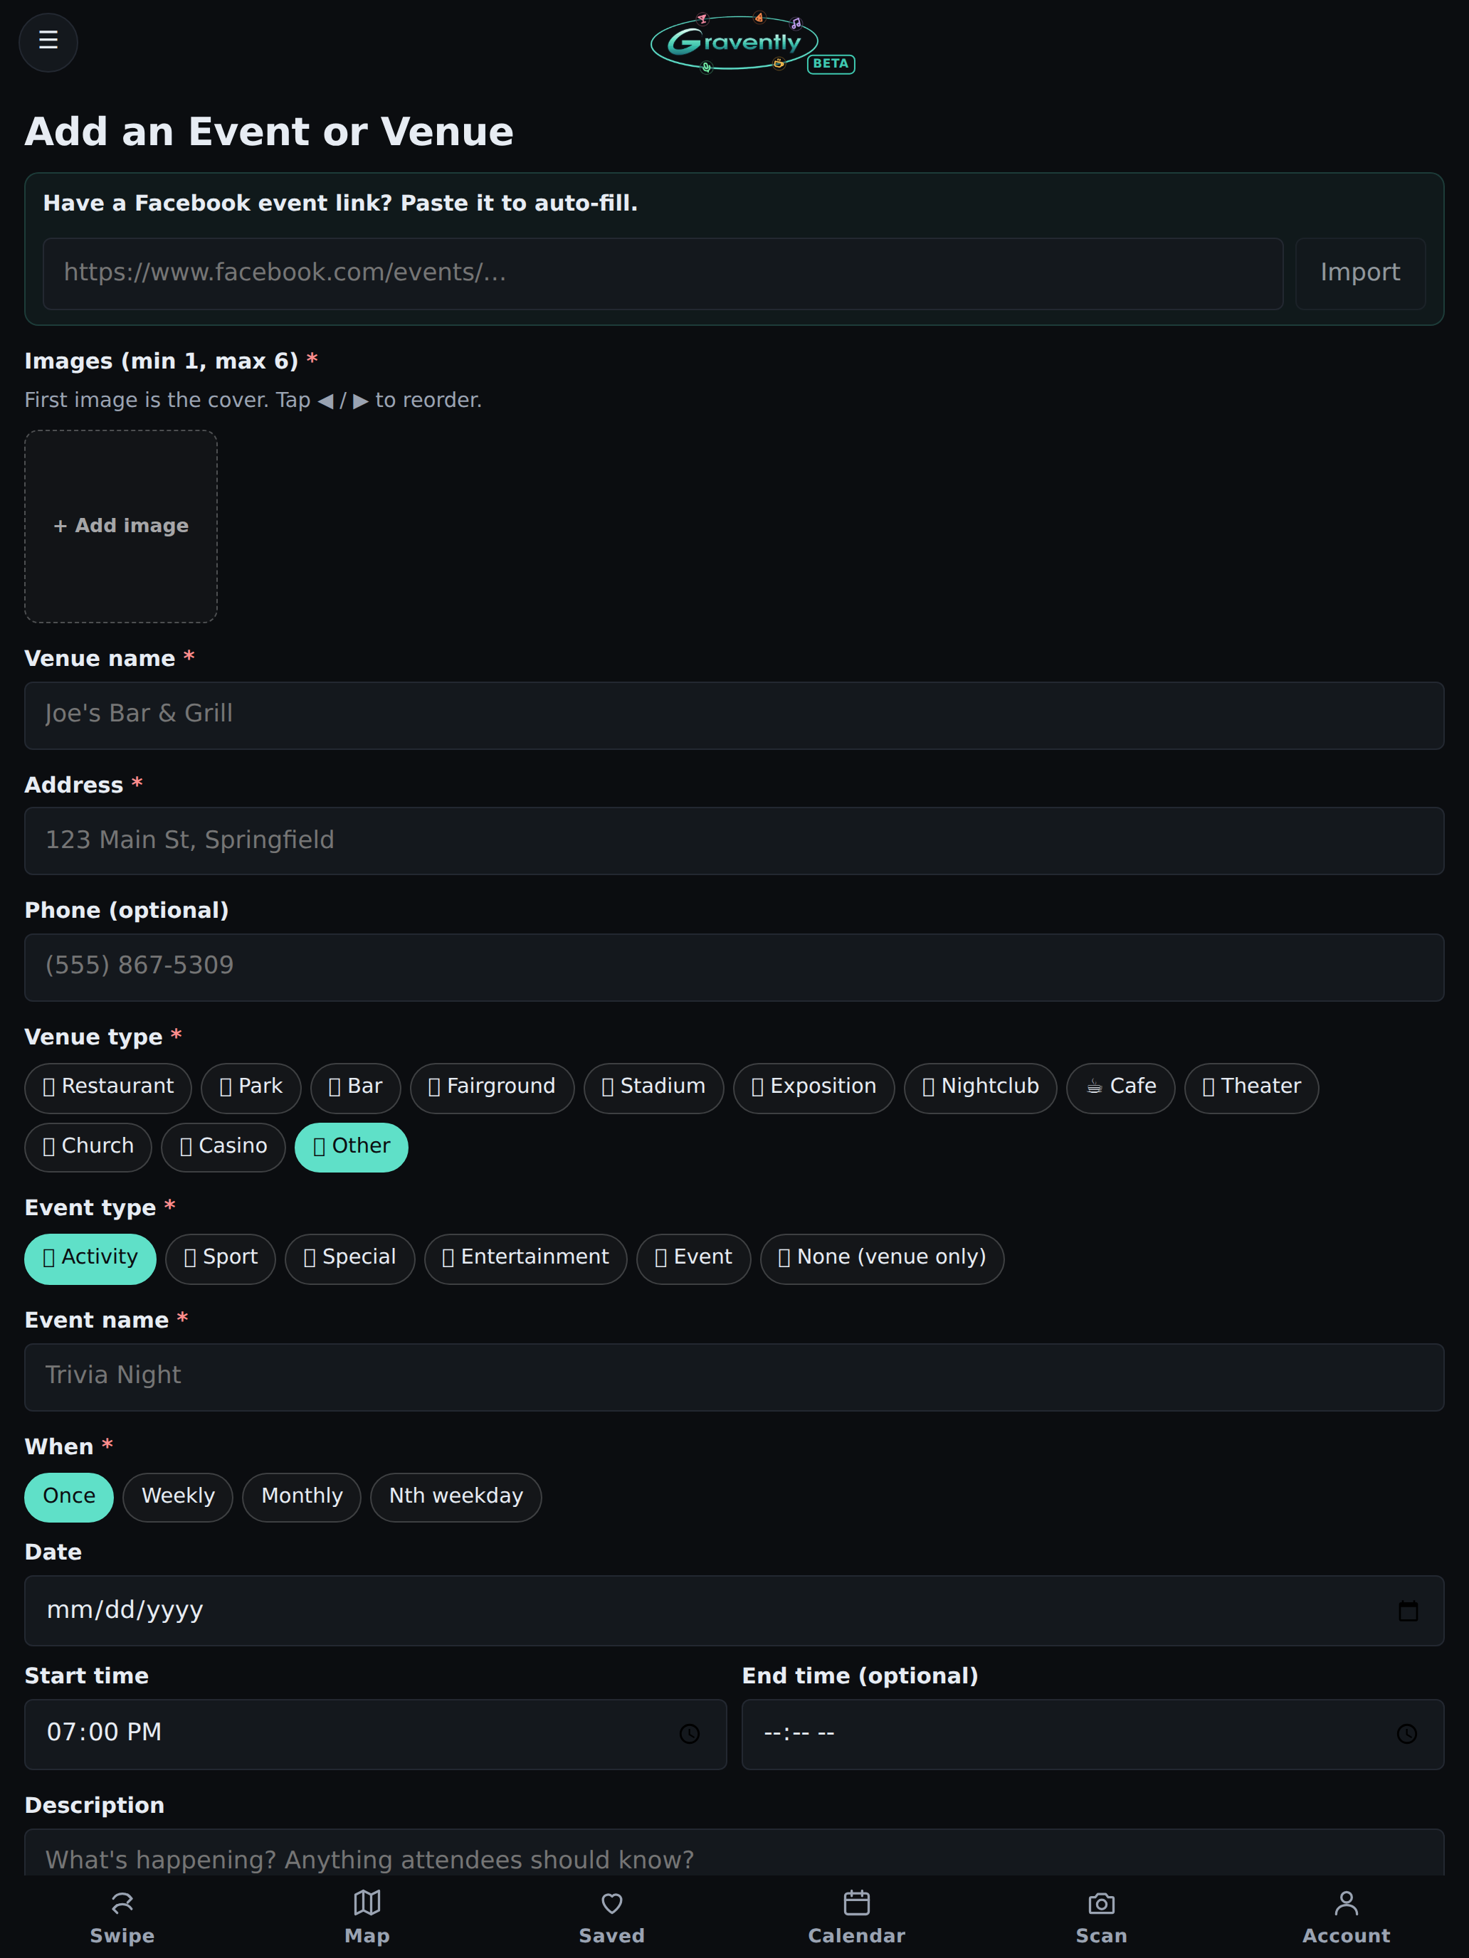Click the Venue name field
The image size is (1469, 1958).
[x=734, y=714]
